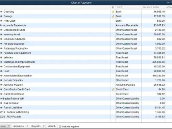Select the Accounts Payable account name
The width and height of the screenshot is (172, 129).
pos(13,85)
